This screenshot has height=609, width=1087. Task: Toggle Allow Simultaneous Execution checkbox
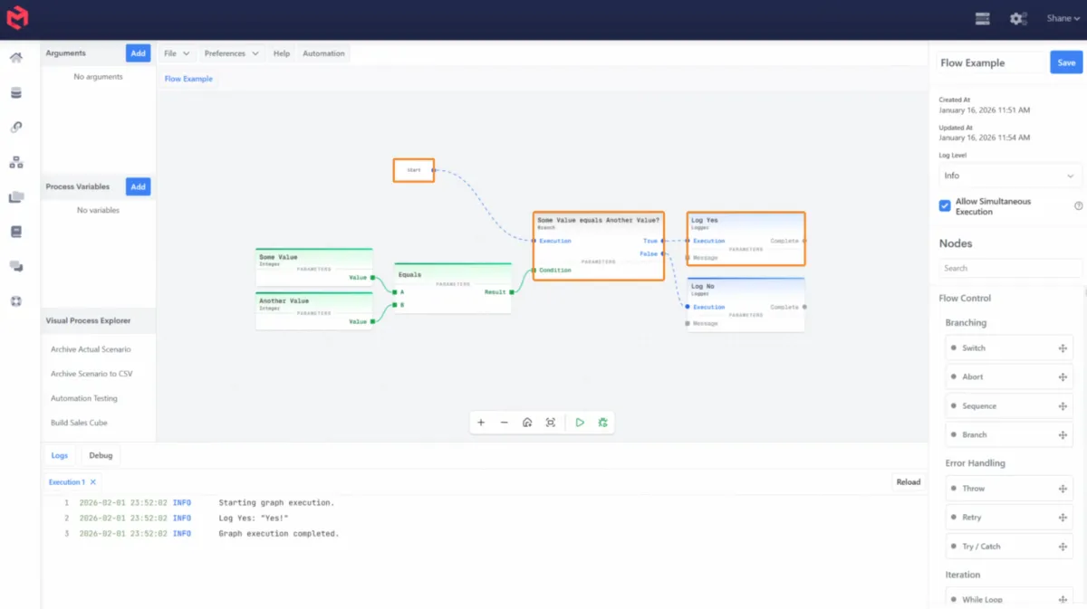[x=945, y=206]
